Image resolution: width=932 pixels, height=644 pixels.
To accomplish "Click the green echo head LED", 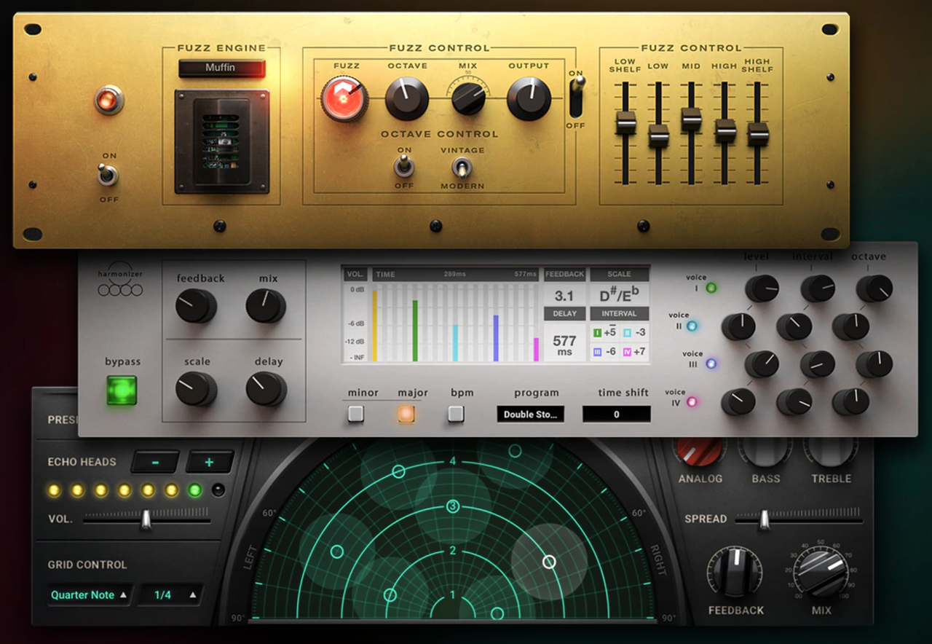I will 194,490.
